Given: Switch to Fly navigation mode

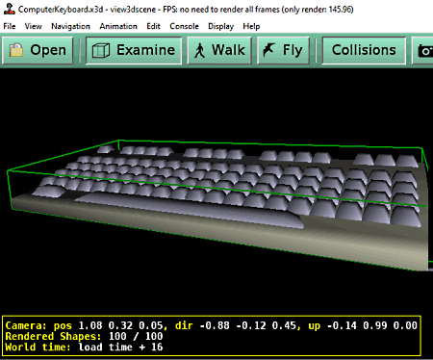Looking at the screenshot, I should [x=283, y=50].
